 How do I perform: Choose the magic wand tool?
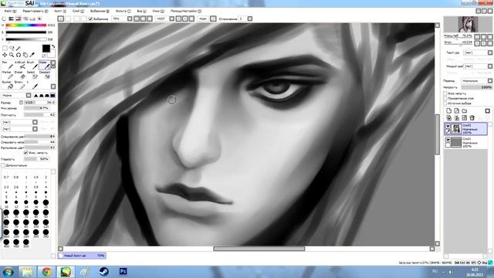(19, 48)
